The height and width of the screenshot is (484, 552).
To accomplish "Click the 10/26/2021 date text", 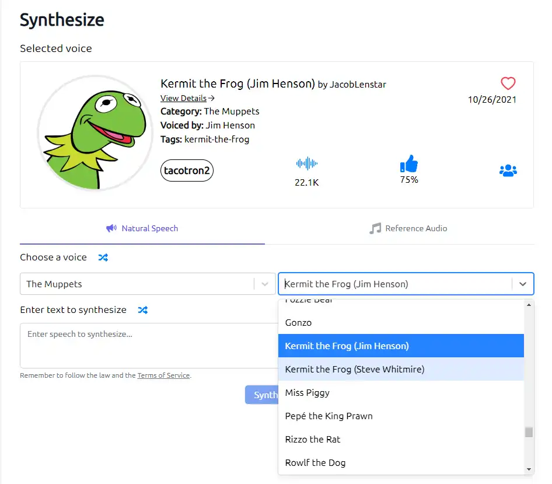I will coord(492,100).
